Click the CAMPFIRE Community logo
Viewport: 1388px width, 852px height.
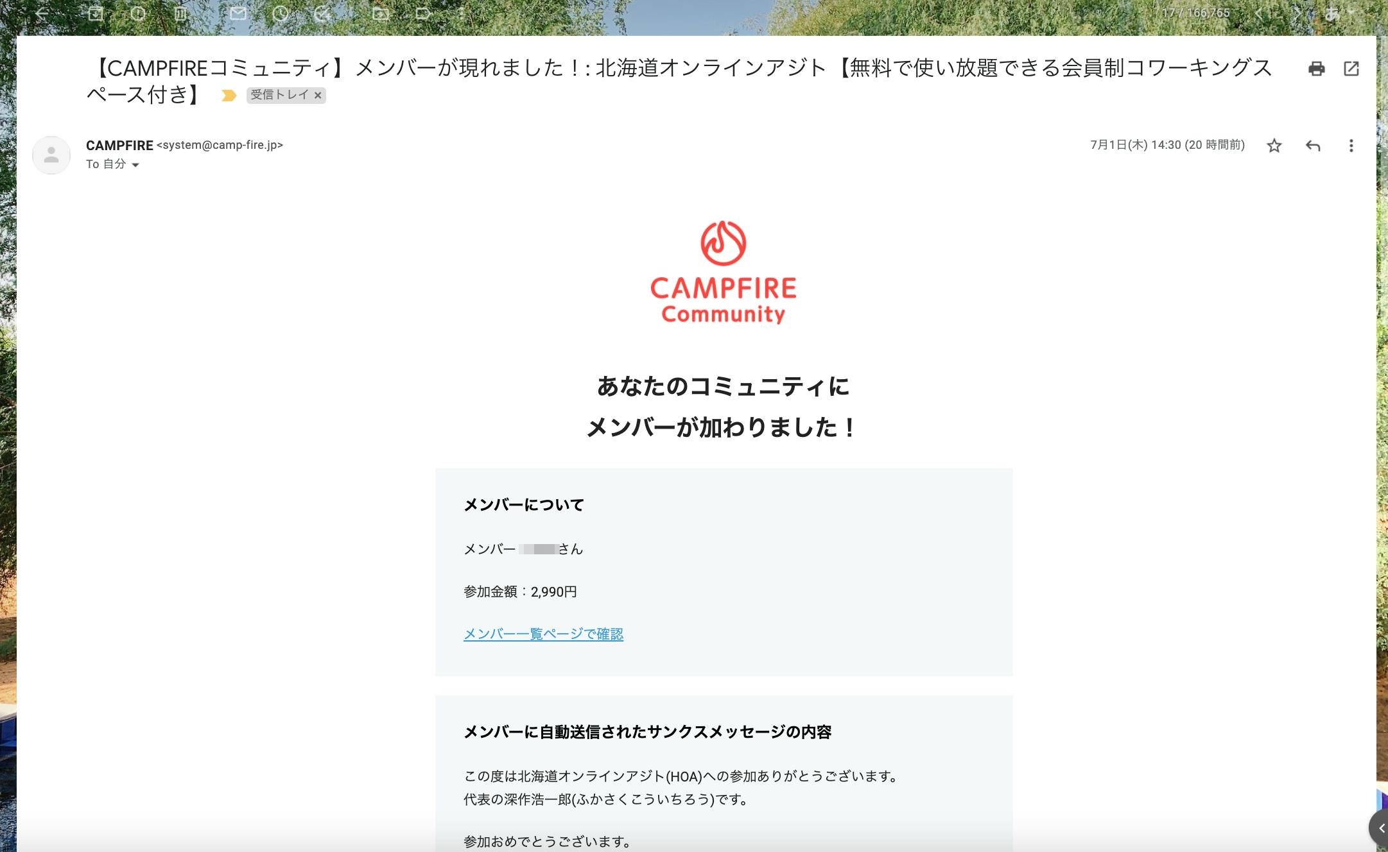[724, 272]
